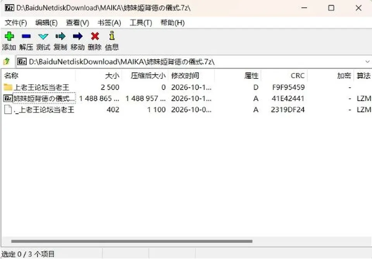
Task: Click the Move (移动) arrow icon
Action: [x=77, y=36]
